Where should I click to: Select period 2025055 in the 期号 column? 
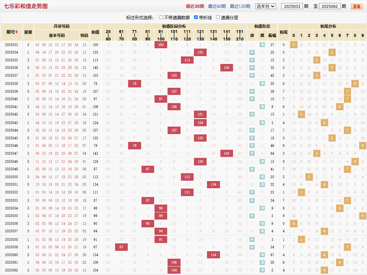[11, 216]
